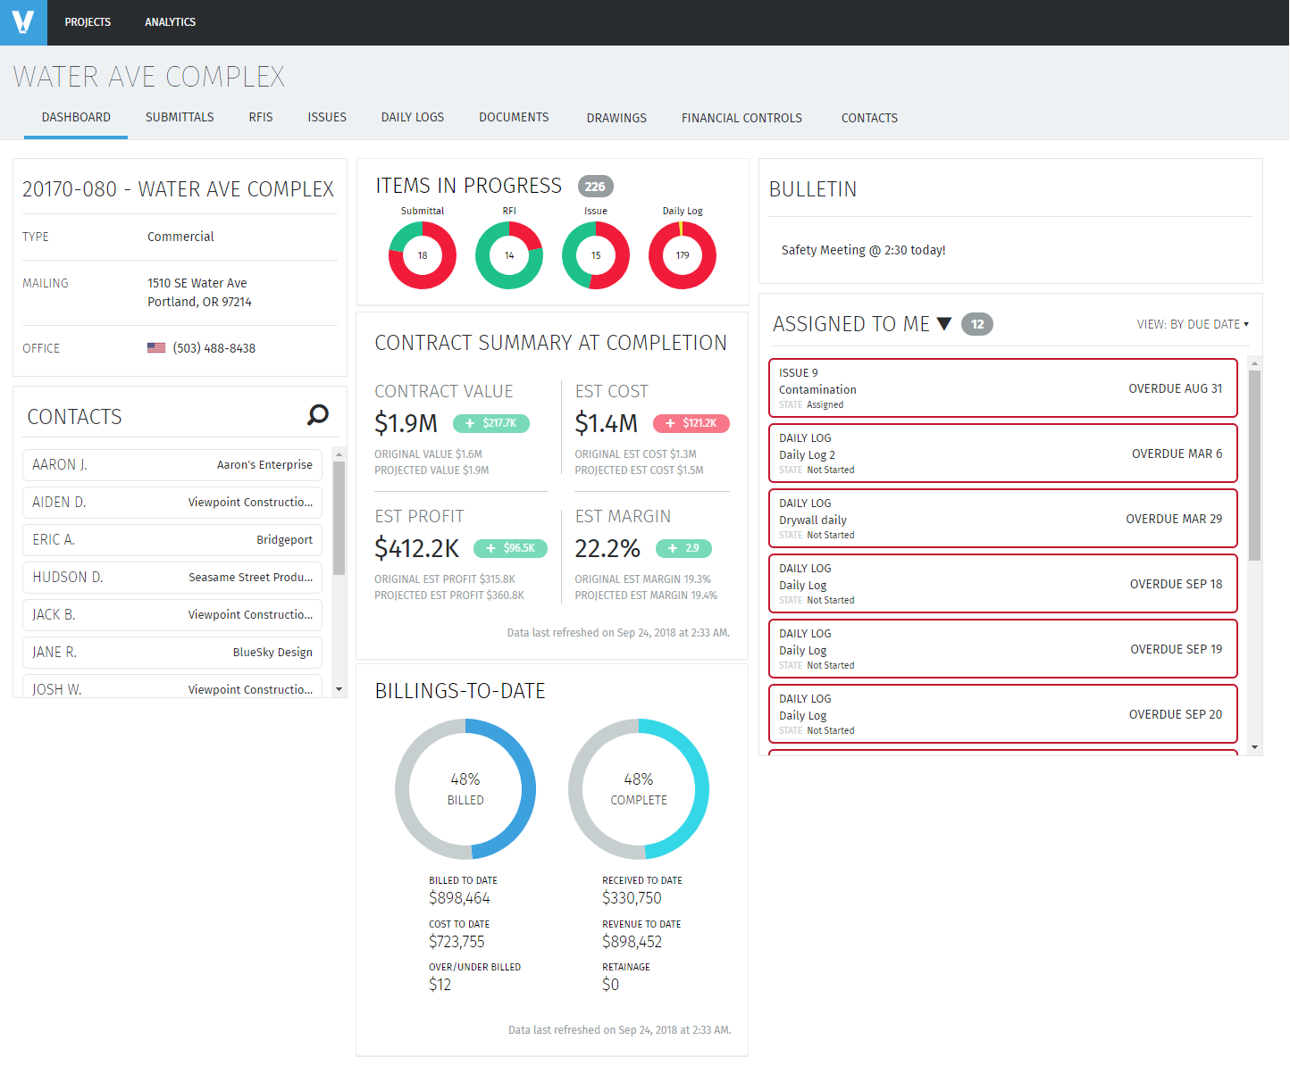Click the Submittal donut chart icon
Image resolution: width=1290 pixels, height=1074 pixels.
(x=422, y=255)
